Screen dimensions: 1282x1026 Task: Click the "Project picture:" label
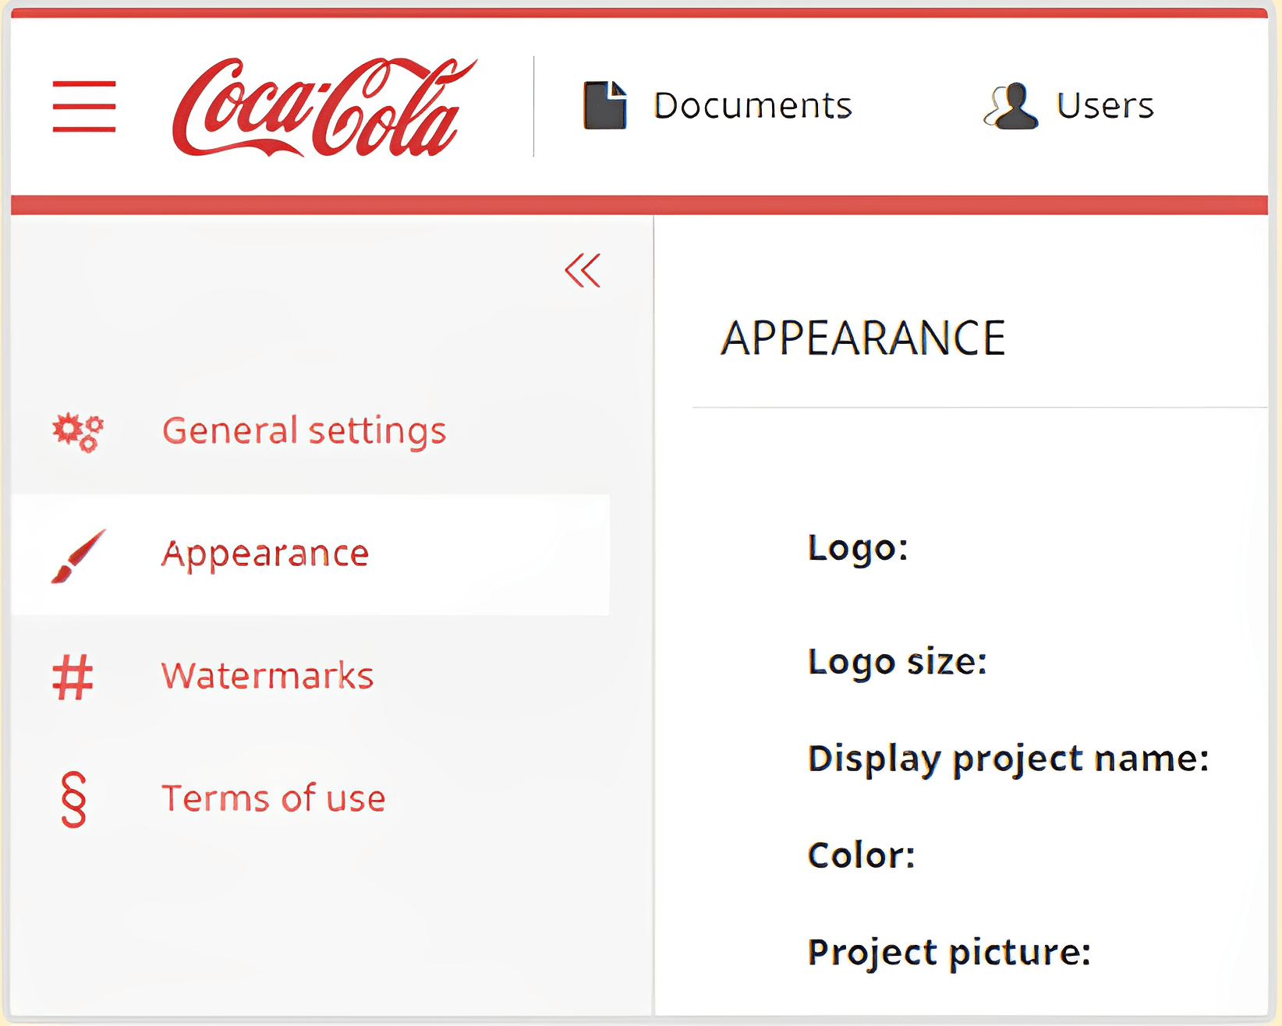click(x=949, y=952)
